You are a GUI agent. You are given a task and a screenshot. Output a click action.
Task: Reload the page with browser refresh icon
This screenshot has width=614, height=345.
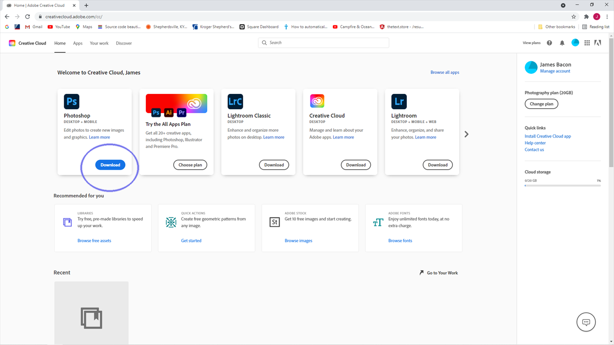click(27, 16)
